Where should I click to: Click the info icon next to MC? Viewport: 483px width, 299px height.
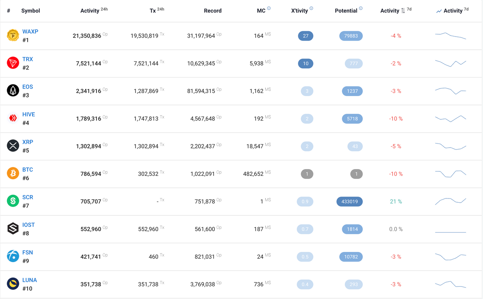click(x=269, y=8)
